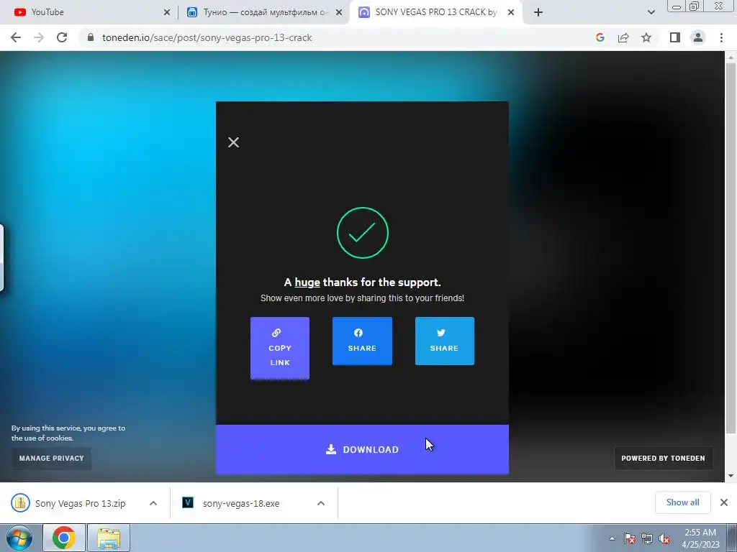Bookmark this page with the star icon
The image size is (737, 552).
[x=646, y=37]
